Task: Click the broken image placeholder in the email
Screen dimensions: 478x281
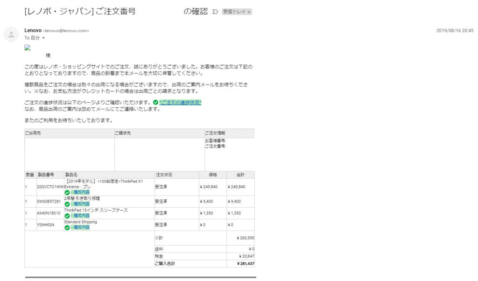Action: point(28,48)
